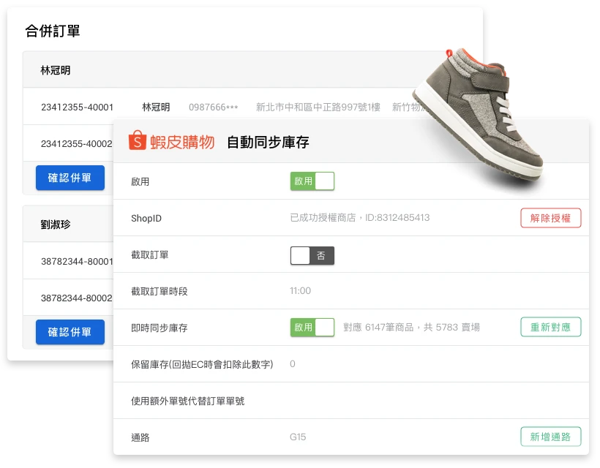Click the sneaker product image
The image size is (600, 468).
pyautogui.click(x=483, y=110)
